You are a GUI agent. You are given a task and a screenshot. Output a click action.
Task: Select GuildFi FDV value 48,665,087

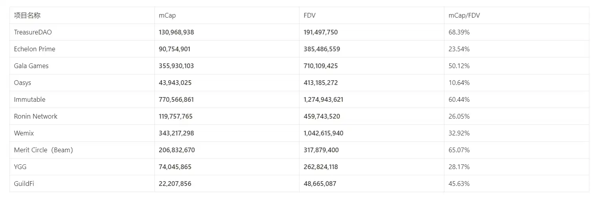(320, 184)
